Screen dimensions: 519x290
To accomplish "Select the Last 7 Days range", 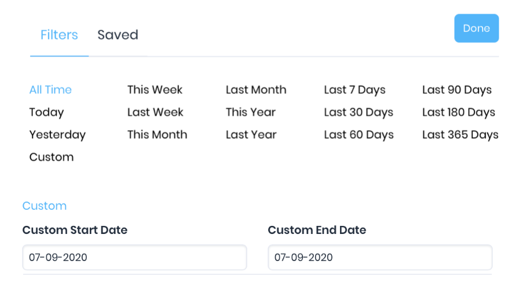I will click(354, 90).
